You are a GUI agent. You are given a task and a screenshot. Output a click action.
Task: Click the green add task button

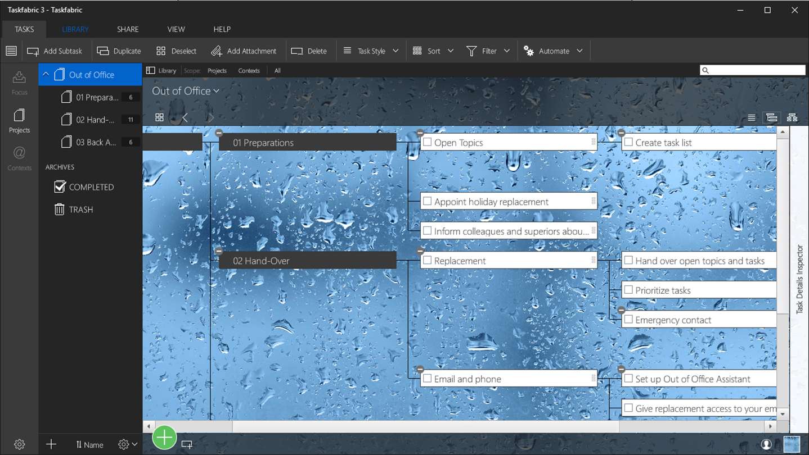(x=164, y=437)
